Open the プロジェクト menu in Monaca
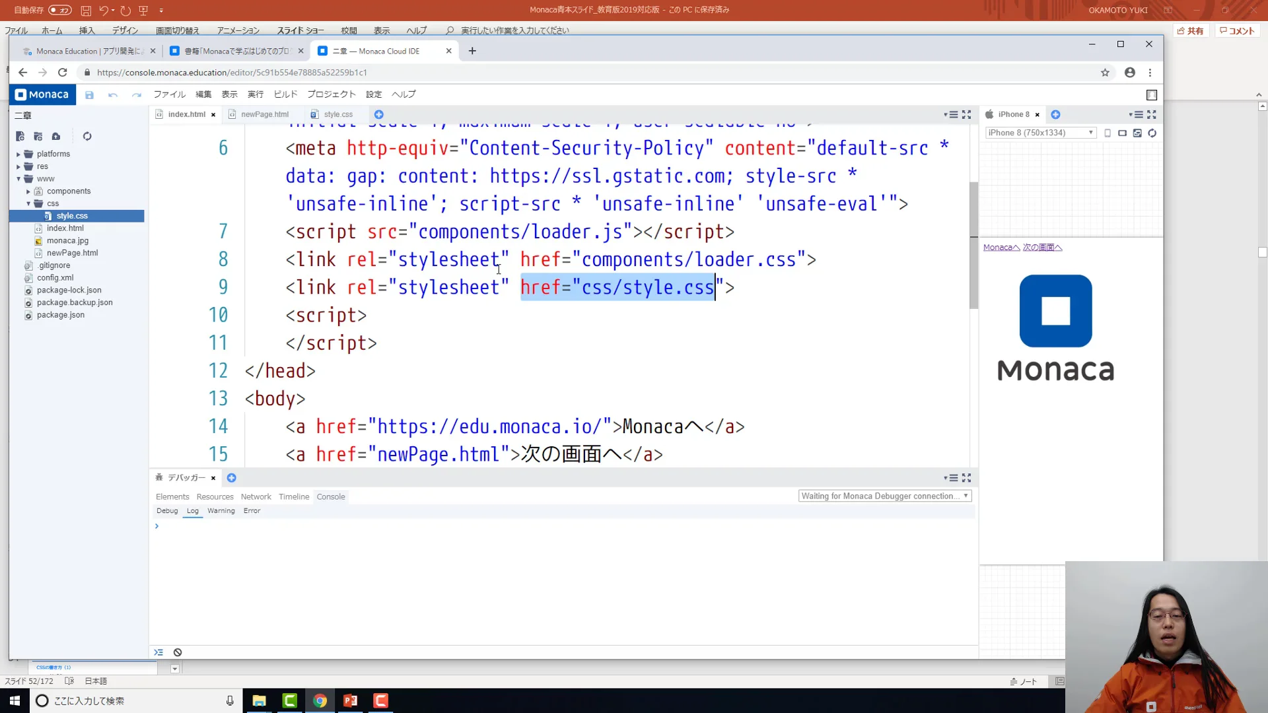The image size is (1268, 713). click(x=332, y=94)
